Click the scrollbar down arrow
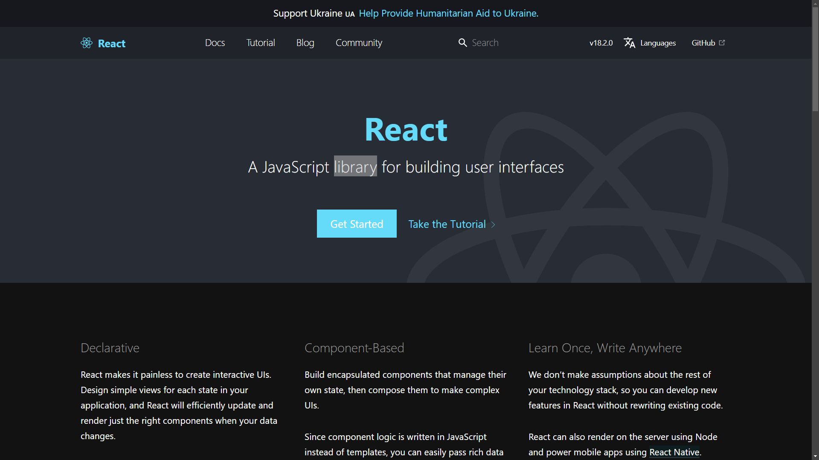The image size is (819, 460). 815,456
